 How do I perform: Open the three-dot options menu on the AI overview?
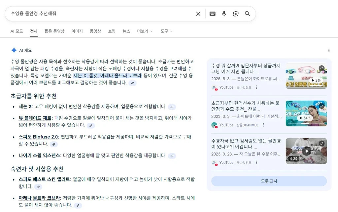pos(329,50)
